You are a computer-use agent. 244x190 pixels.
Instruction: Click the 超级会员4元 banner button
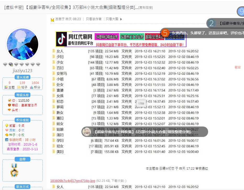(154, 37)
